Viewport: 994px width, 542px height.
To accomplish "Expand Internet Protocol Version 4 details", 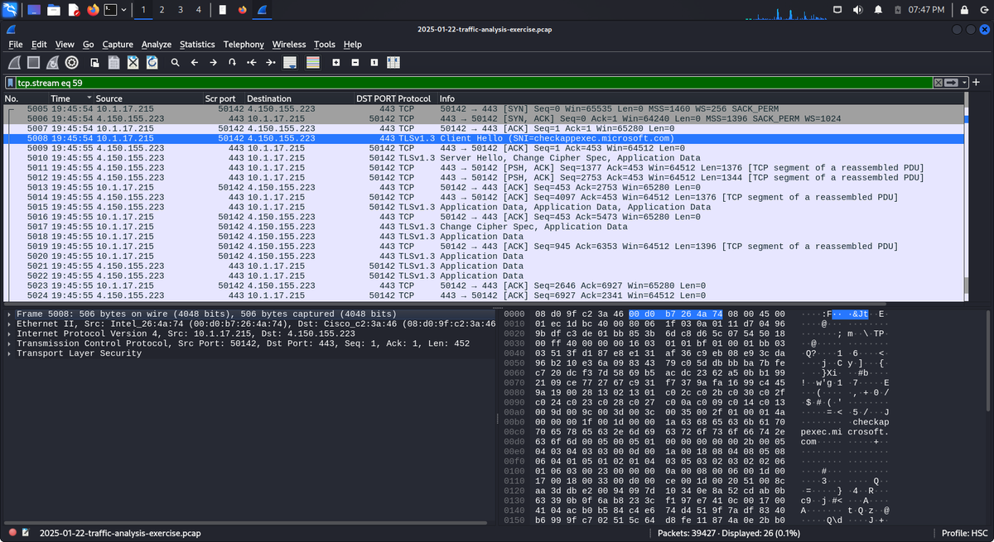I will (9, 333).
